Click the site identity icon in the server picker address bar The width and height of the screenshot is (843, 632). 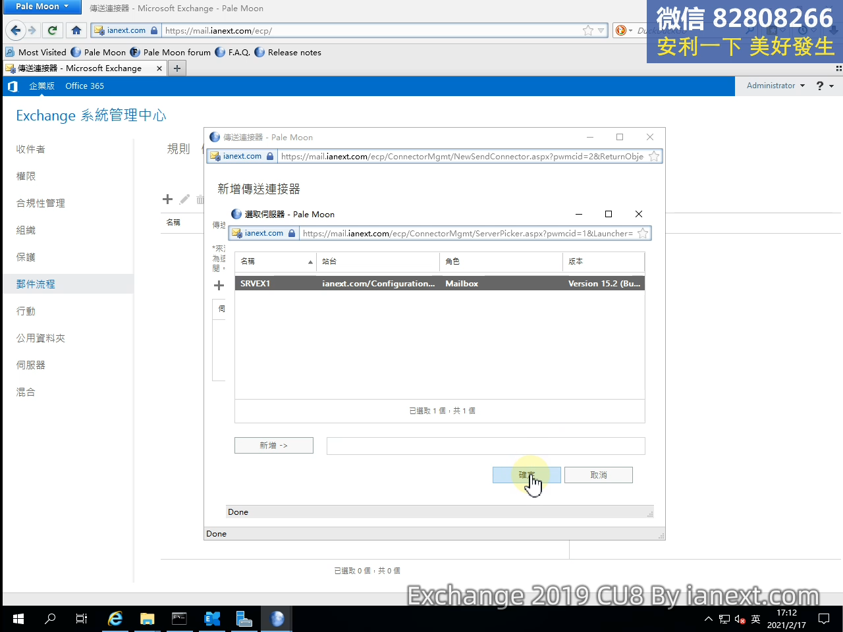tap(263, 233)
